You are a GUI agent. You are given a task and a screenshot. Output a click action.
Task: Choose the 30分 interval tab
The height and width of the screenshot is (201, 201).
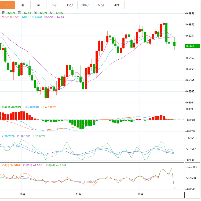(x=85, y=5)
